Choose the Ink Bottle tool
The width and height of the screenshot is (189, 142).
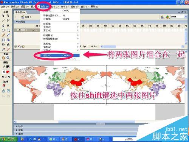point(3,45)
